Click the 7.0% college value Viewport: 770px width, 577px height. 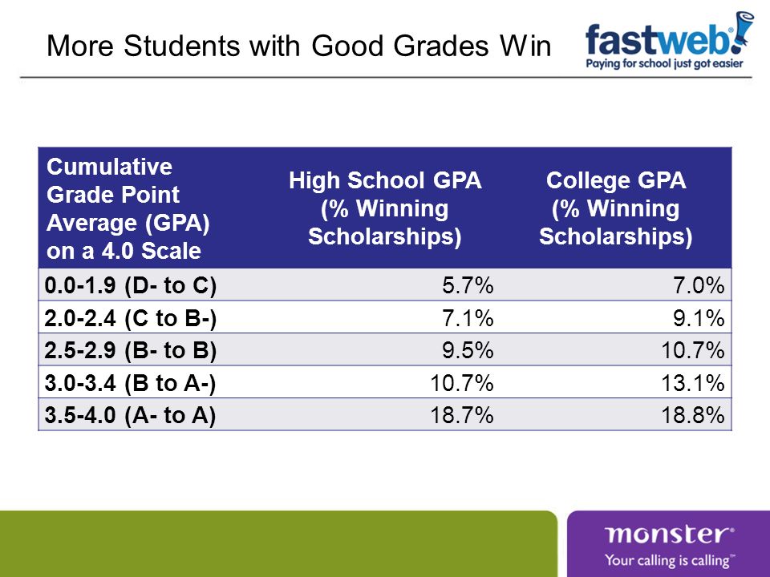(x=699, y=285)
